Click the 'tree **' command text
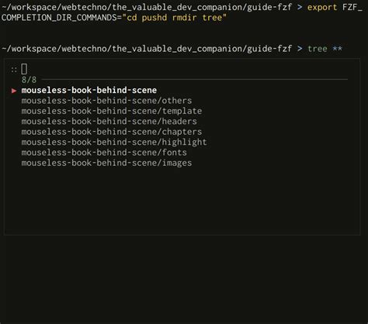The width and height of the screenshot is (368, 324). coord(325,49)
